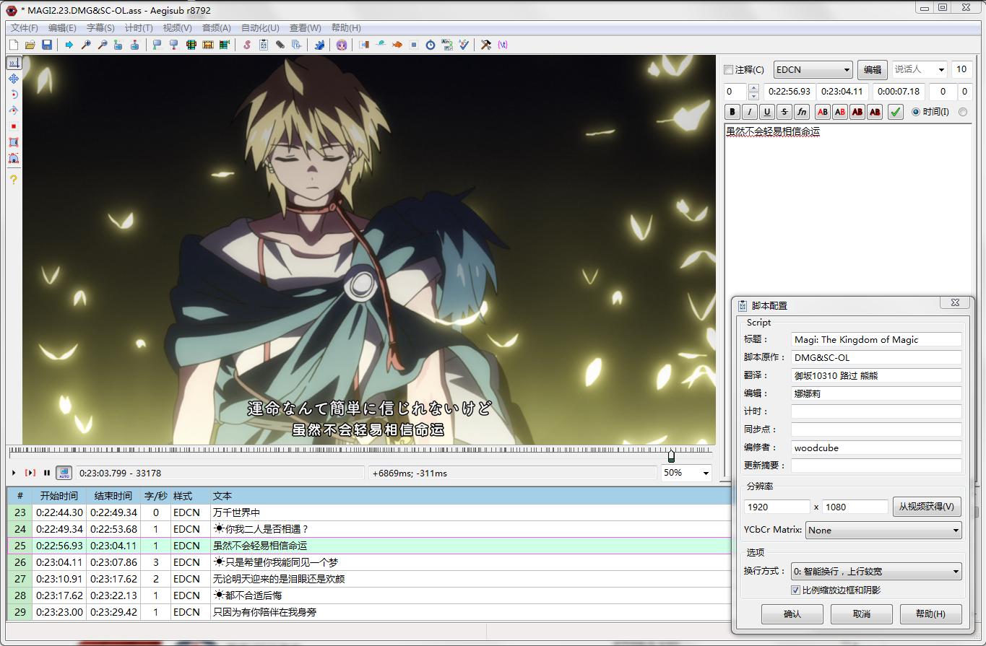Click the yellow question mark help icon

pos(13,180)
